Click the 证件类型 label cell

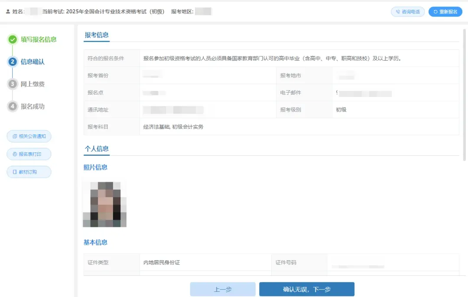point(112,262)
